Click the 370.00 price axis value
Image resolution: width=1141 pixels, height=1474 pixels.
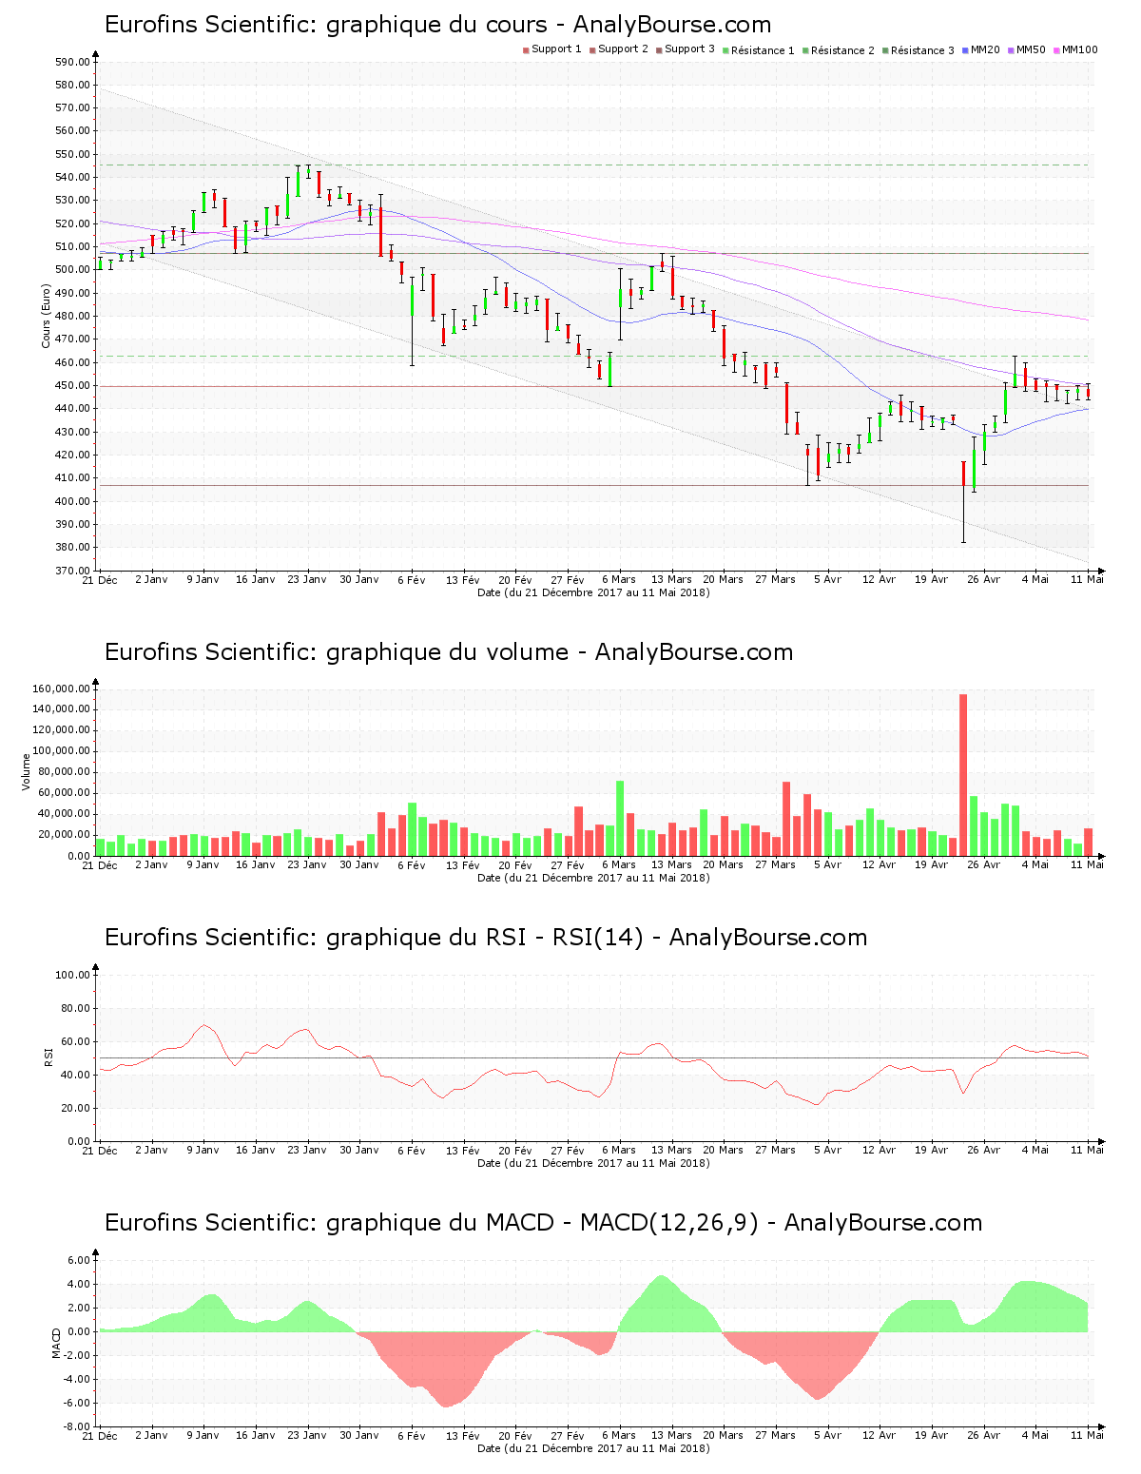73,571
